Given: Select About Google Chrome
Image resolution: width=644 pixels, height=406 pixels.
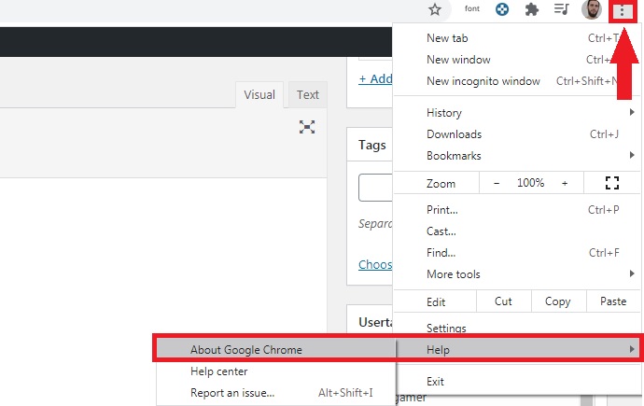Looking at the screenshot, I should coord(246,350).
